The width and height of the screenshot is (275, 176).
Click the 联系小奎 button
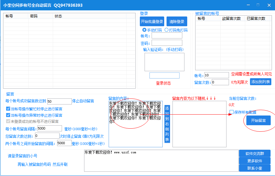point(255,168)
